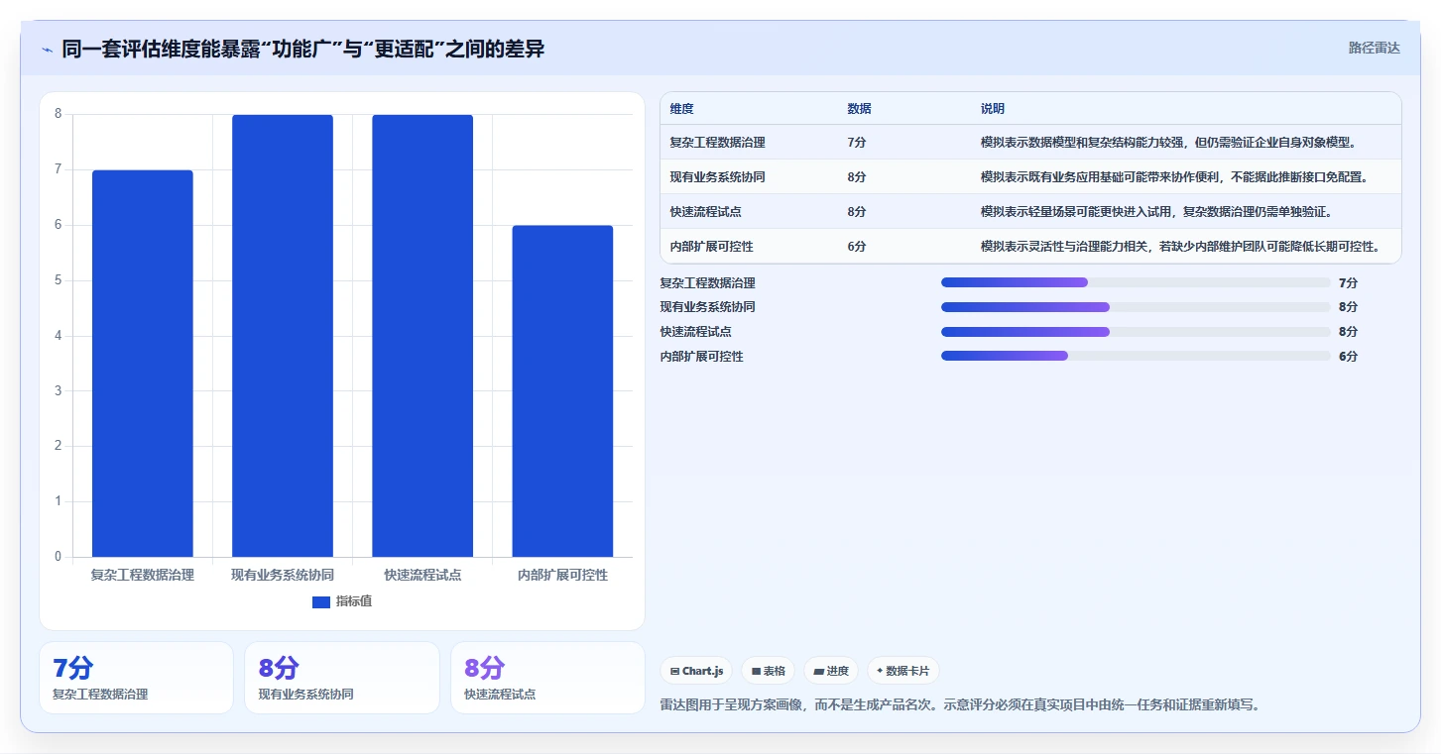This screenshot has width=1441, height=754.
Task: Click the 现有业务系统协同 bar in chart
Action: coord(283,336)
